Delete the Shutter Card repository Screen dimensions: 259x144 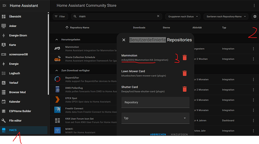[x=185, y=89]
